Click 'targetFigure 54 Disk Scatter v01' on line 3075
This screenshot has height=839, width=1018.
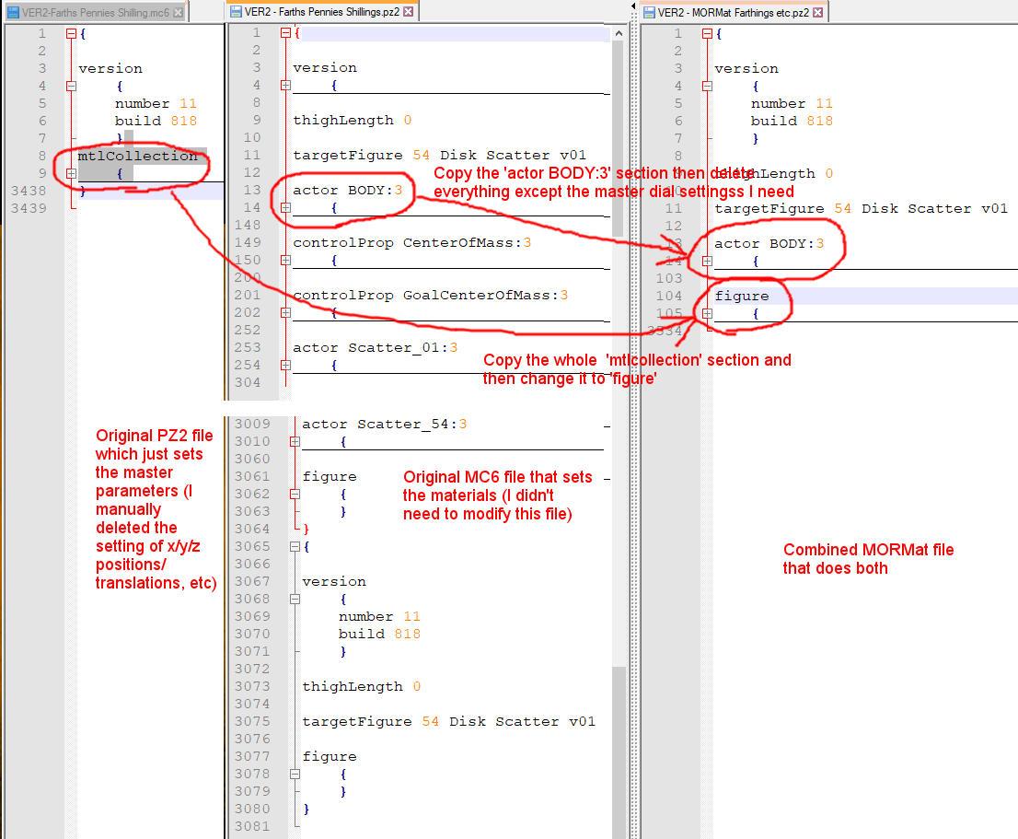point(448,722)
